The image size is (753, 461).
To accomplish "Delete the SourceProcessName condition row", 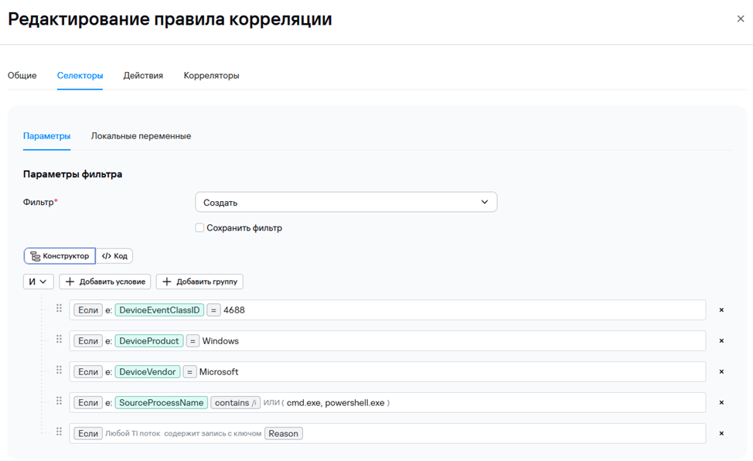I will pyautogui.click(x=721, y=403).
